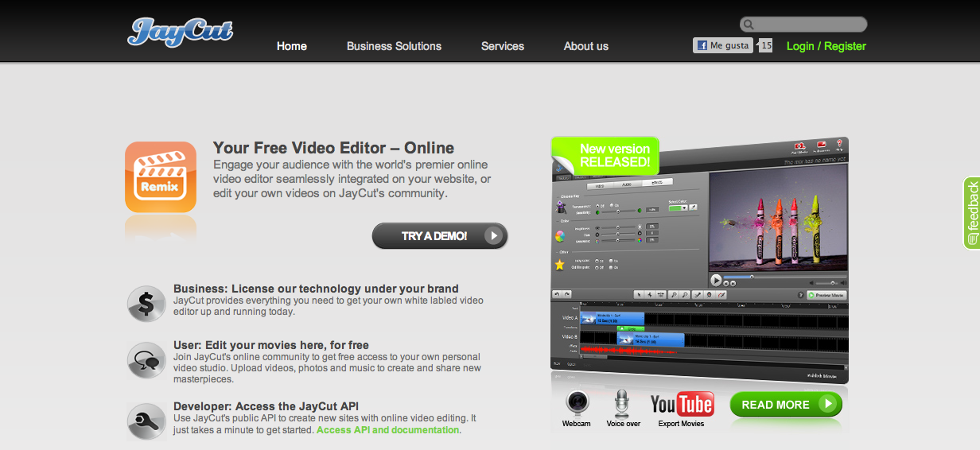The height and width of the screenshot is (450, 980).
Task: Click the 15 likes count
Action: coord(765,45)
